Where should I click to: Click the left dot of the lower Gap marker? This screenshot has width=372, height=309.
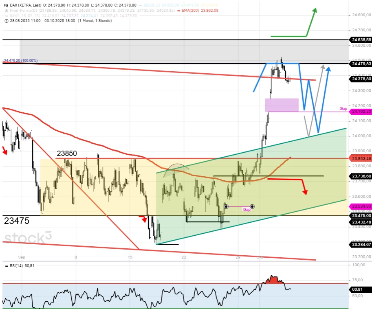tap(226, 207)
